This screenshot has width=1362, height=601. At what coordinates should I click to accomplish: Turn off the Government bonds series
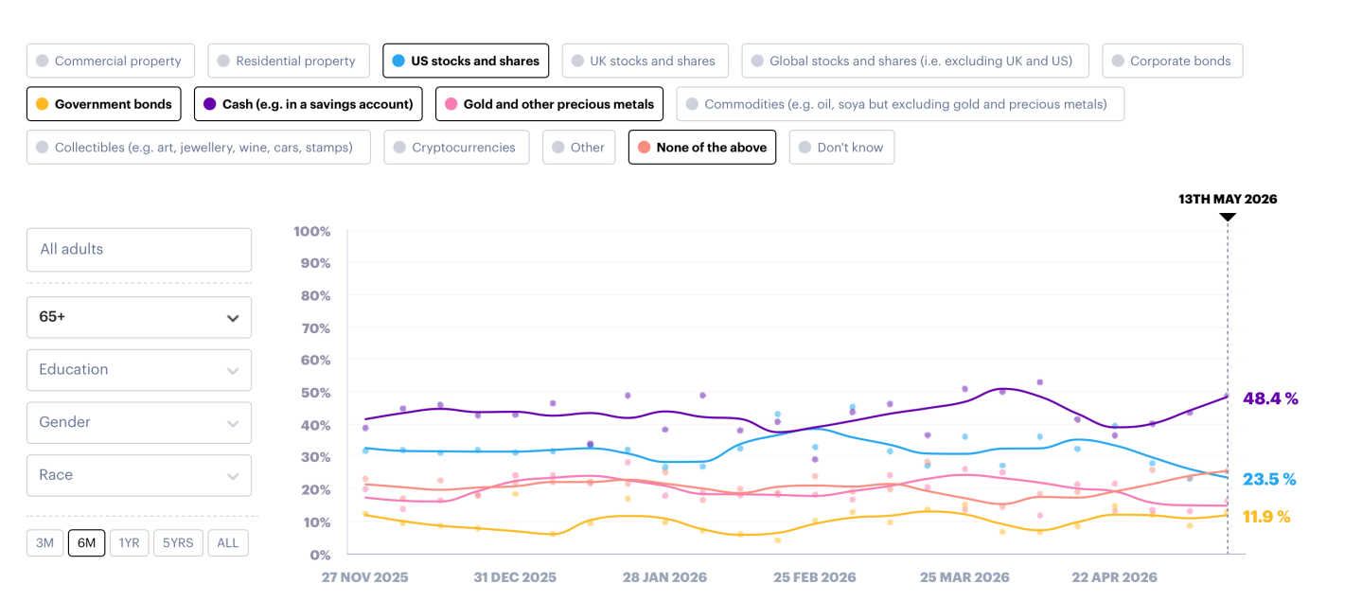click(104, 104)
